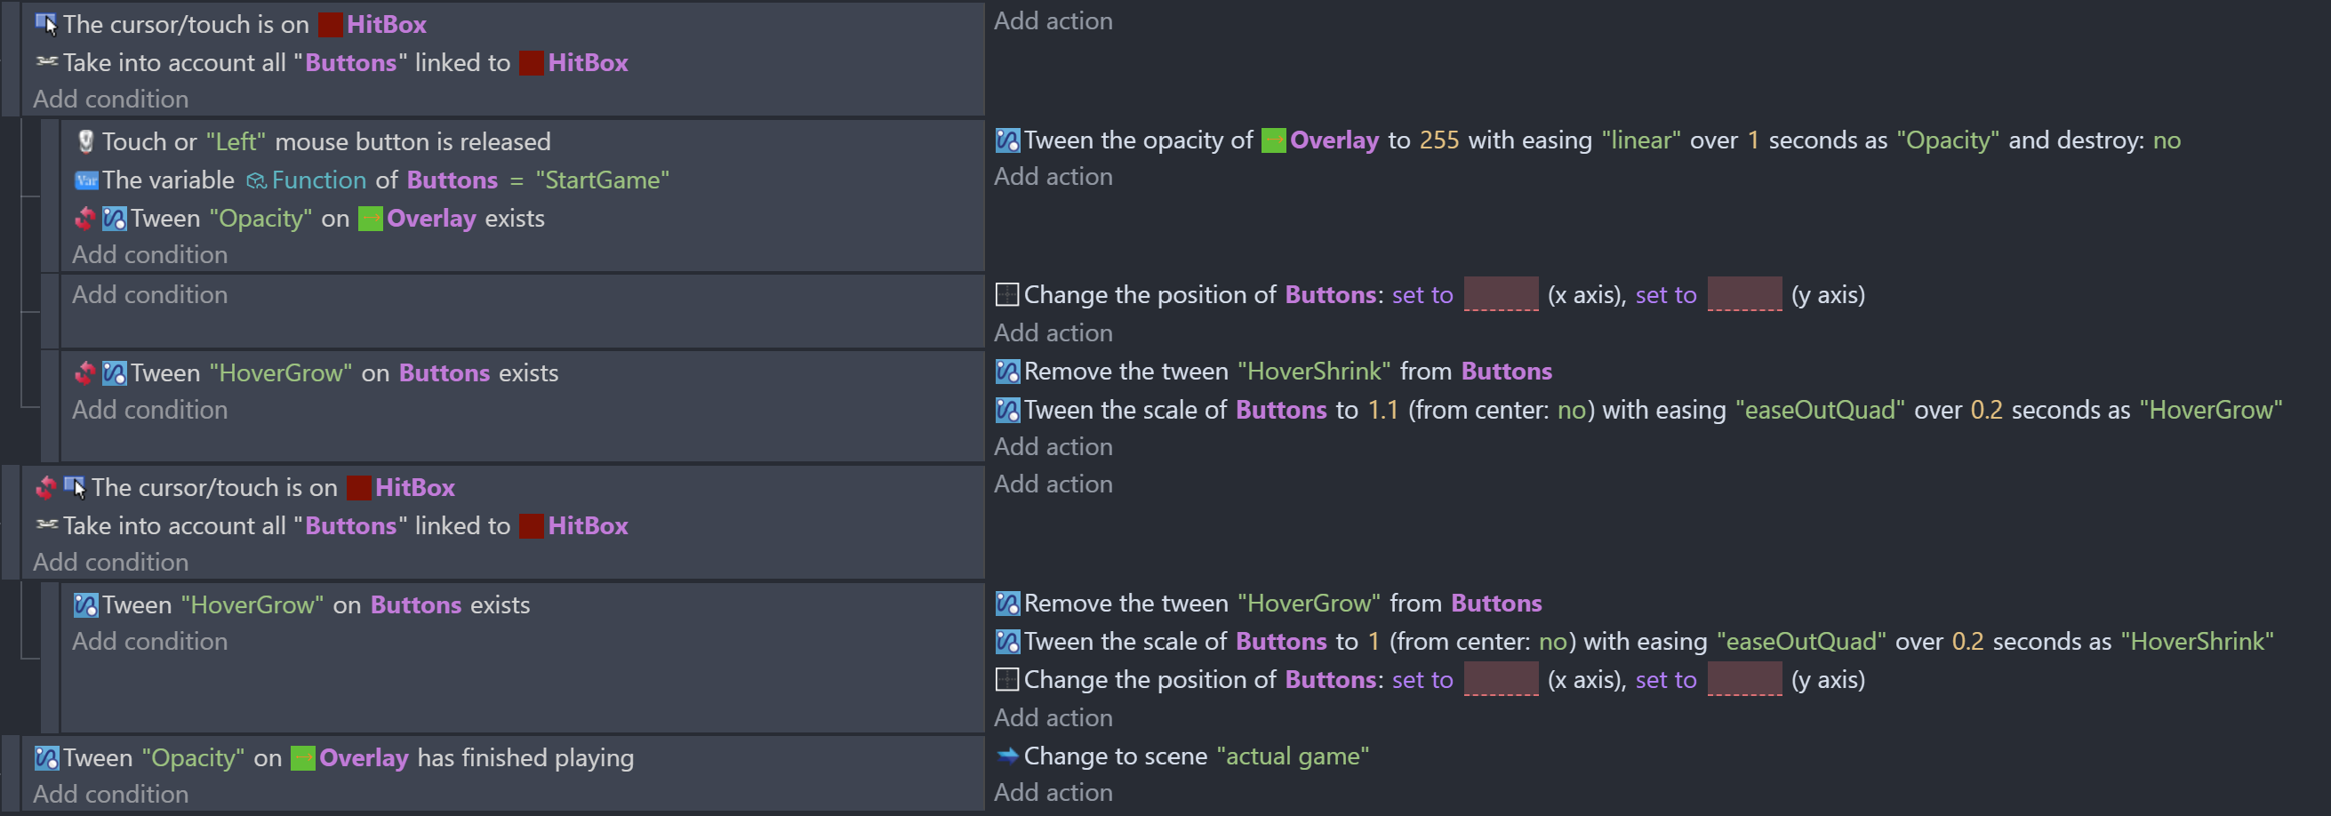Screen dimensions: 2331x816
Task: Click "actual game" scene name parameter
Action: [1293, 756]
